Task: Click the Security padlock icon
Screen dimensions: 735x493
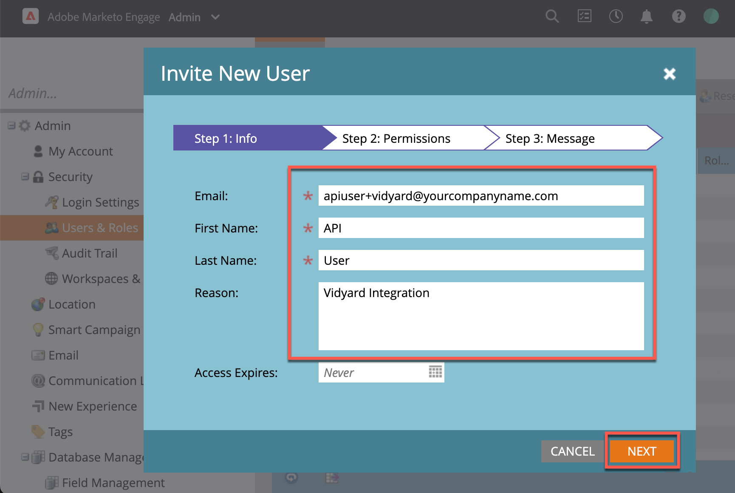Action: pos(38,177)
